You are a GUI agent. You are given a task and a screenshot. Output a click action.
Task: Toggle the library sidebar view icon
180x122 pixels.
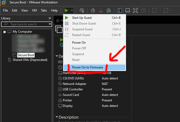(120, 10)
